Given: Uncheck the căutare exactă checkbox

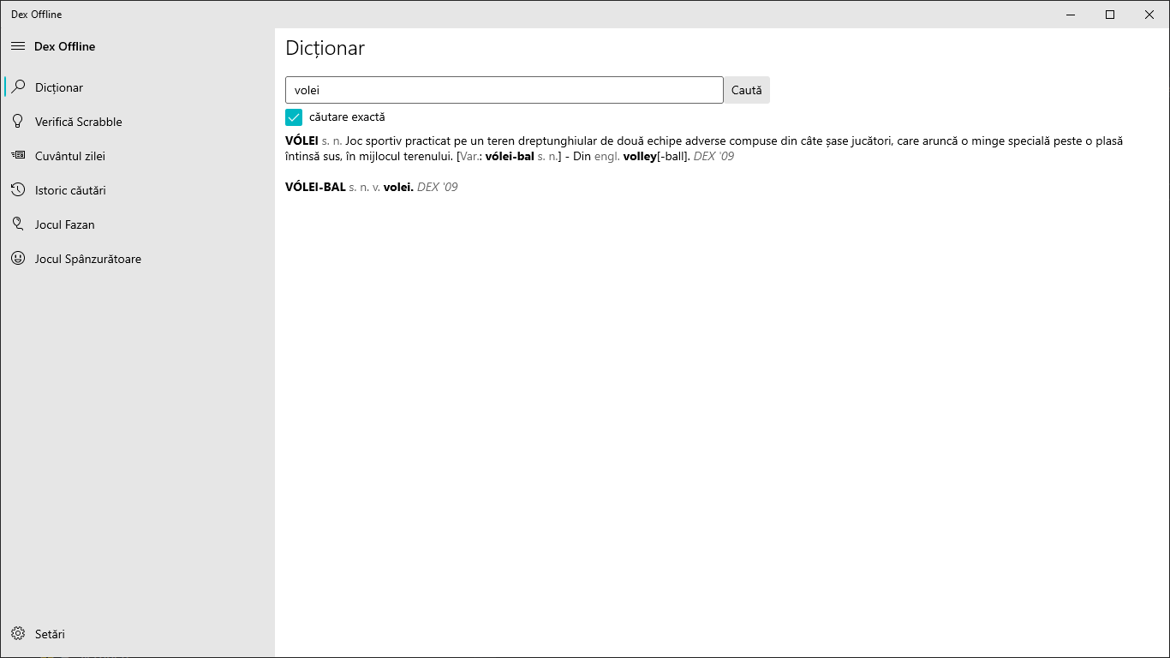Looking at the screenshot, I should [294, 117].
